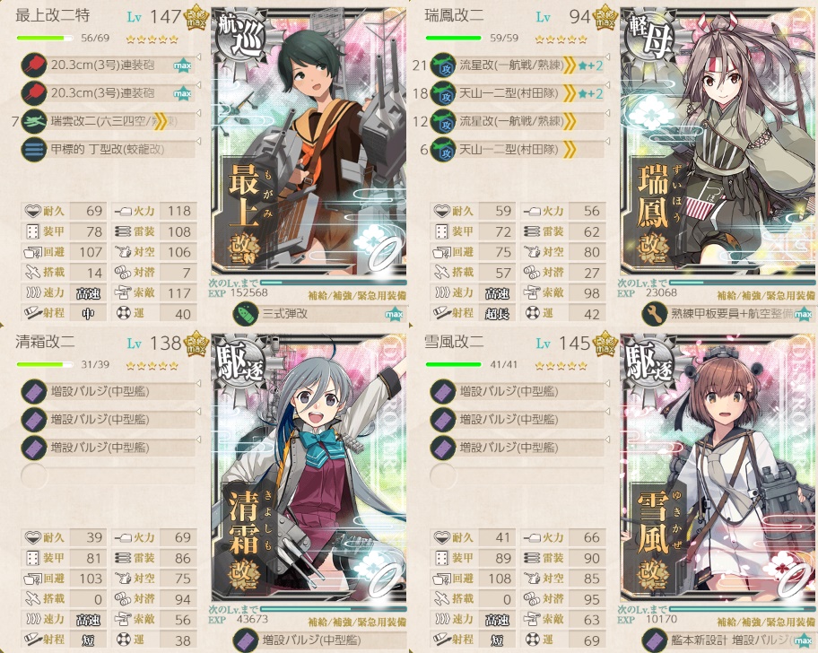This screenshot has width=818, height=653.
Task: Expand arrow on Mogami's 甲標的 丁型改 slot
Action: pyautogui.click(x=199, y=142)
